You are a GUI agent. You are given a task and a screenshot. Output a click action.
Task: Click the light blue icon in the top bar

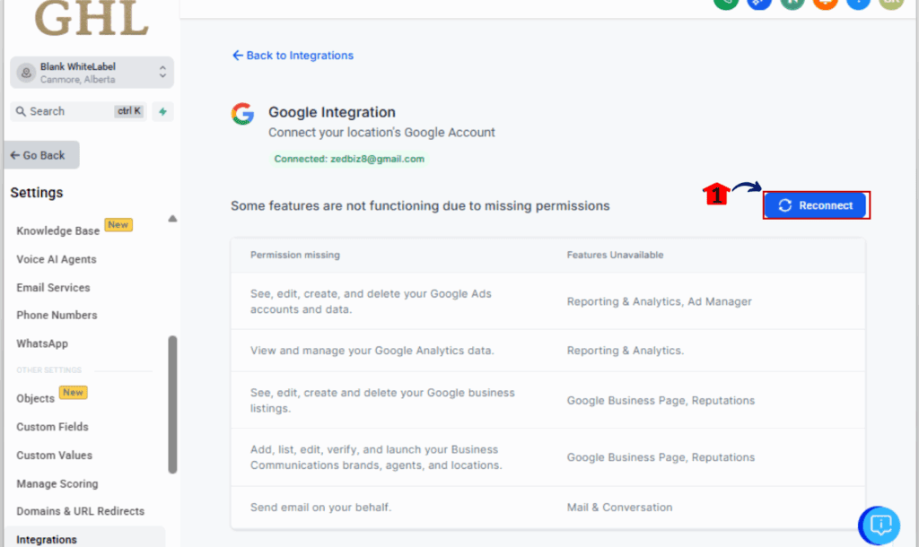pos(857,4)
